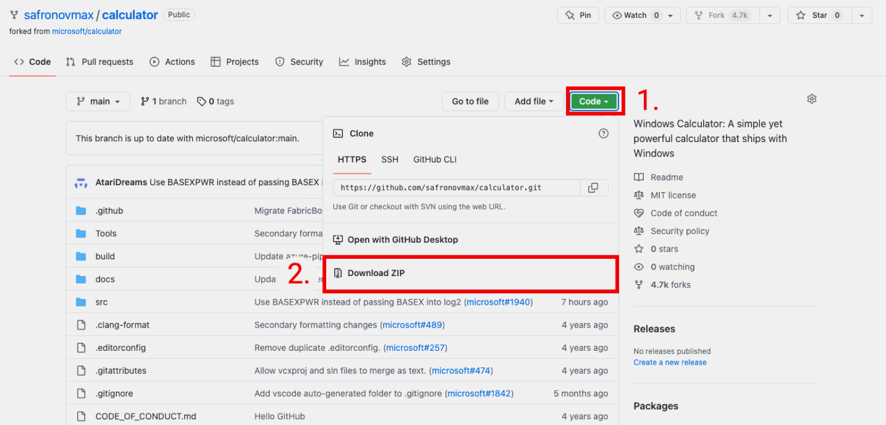Click the Go to file button
The height and width of the screenshot is (425, 886).
coord(470,101)
